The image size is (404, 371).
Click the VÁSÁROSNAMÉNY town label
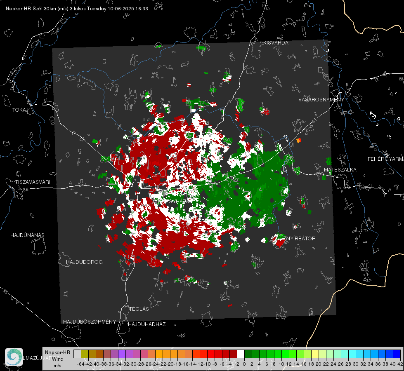(321, 100)
